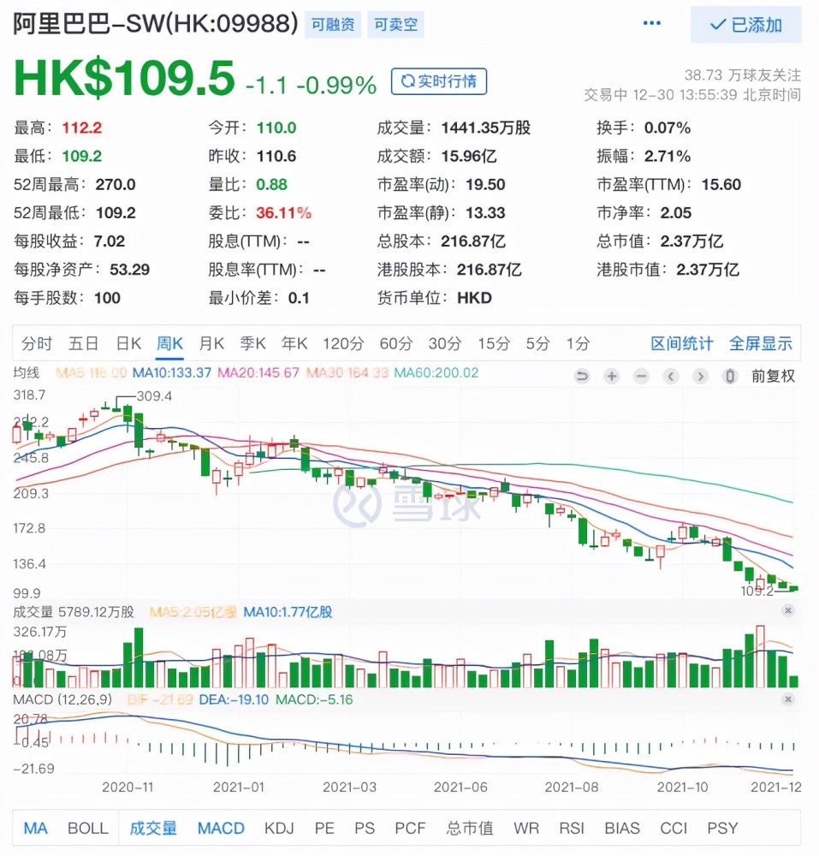Click the 委比 value 36.11%
The image size is (819, 856).
click(284, 213)
